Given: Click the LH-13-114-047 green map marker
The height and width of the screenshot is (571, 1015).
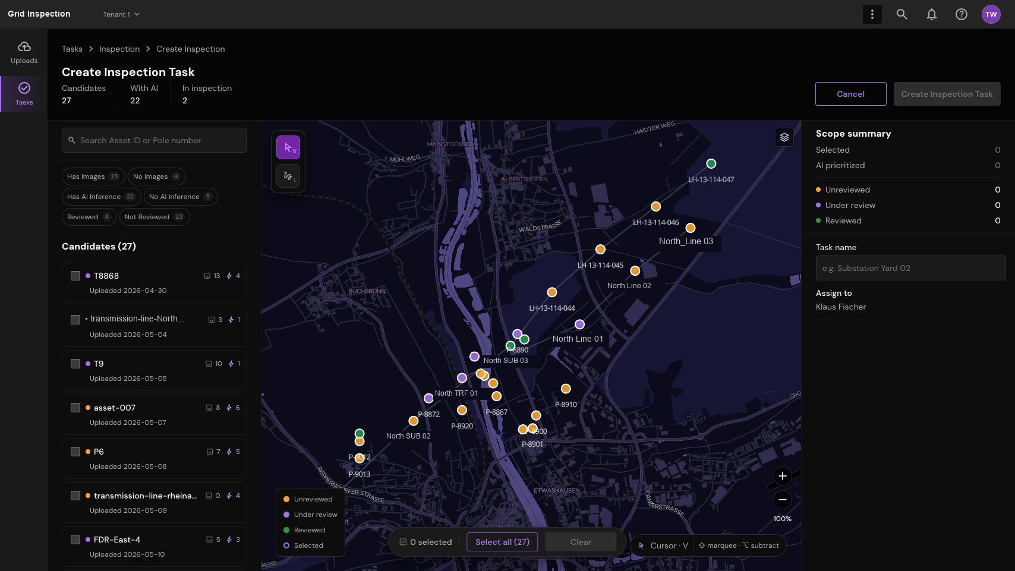Looking at the screenshot, I should coord(711,163).
